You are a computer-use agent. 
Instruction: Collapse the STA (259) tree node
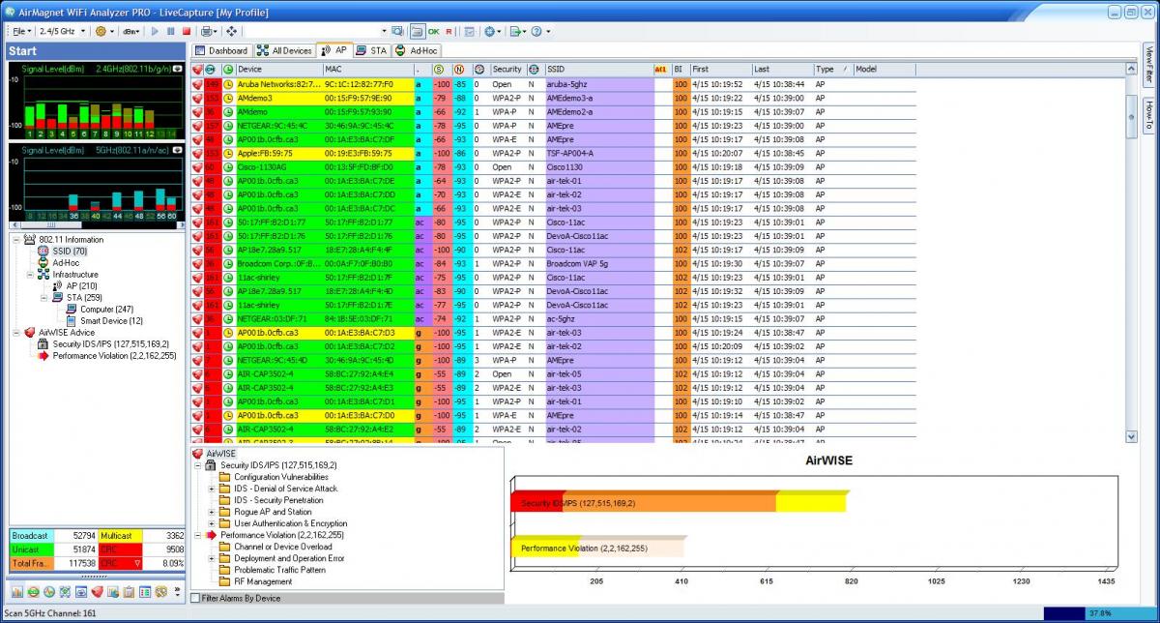click(44, 298)
